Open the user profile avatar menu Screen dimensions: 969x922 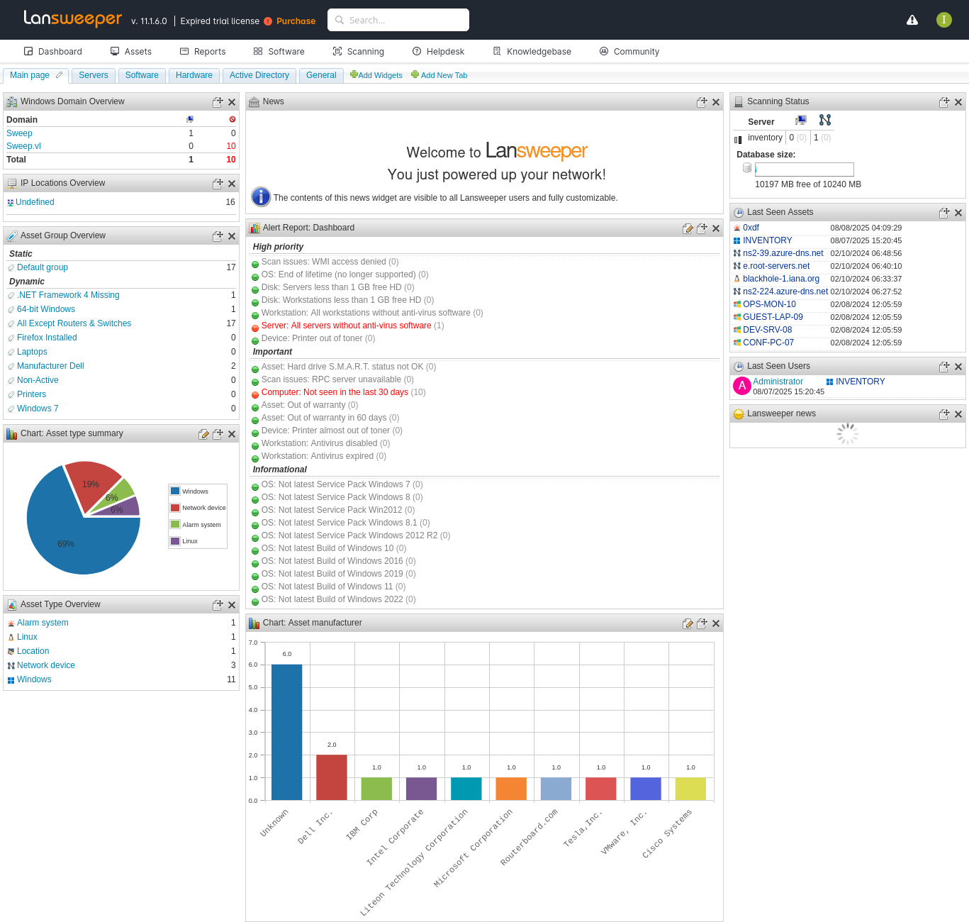(943, 20)
